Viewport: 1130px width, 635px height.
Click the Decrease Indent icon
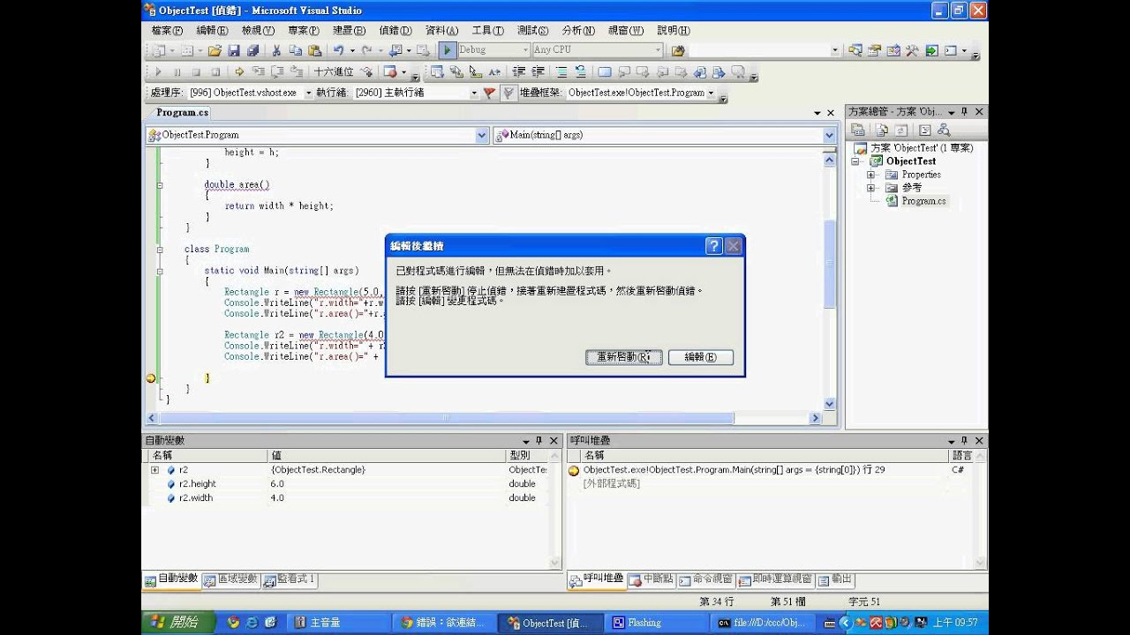coord(518,72)
